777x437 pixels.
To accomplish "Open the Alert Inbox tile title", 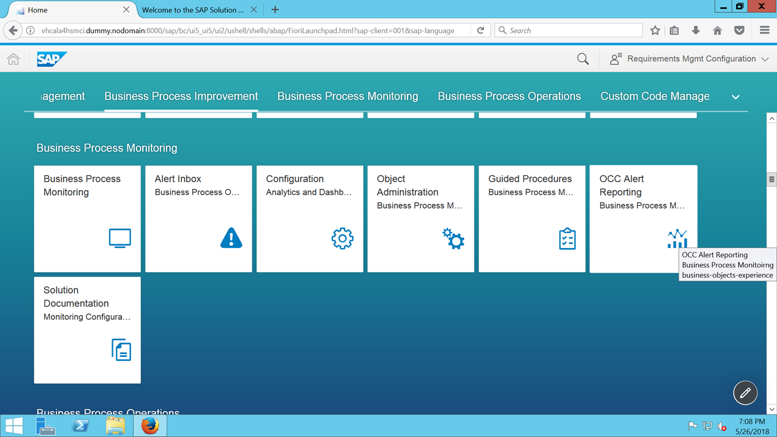I will [178, 179].
